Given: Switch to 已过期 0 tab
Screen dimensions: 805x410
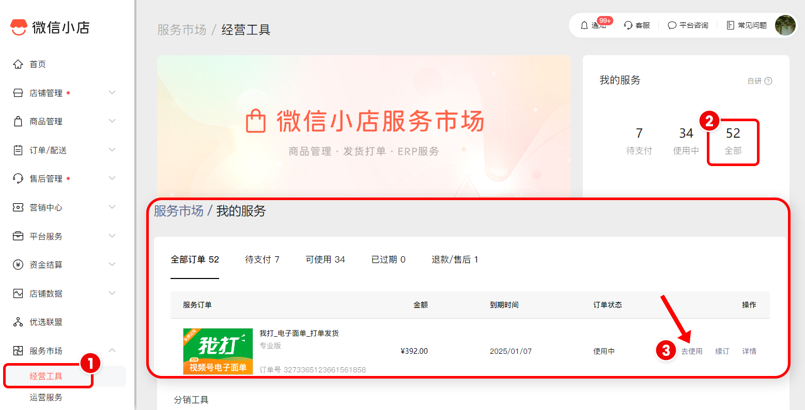Looking at the screenshot, I should [388, 259].
